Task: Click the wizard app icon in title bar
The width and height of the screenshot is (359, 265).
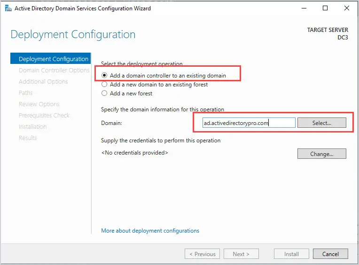Action: [8, 8]
